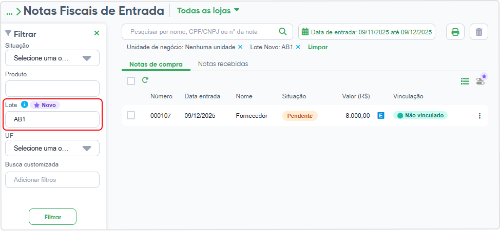The height and width of the screenshot is (231, 500).
Task: Select all notes checkbox in header
Action: tap(131, 81)
